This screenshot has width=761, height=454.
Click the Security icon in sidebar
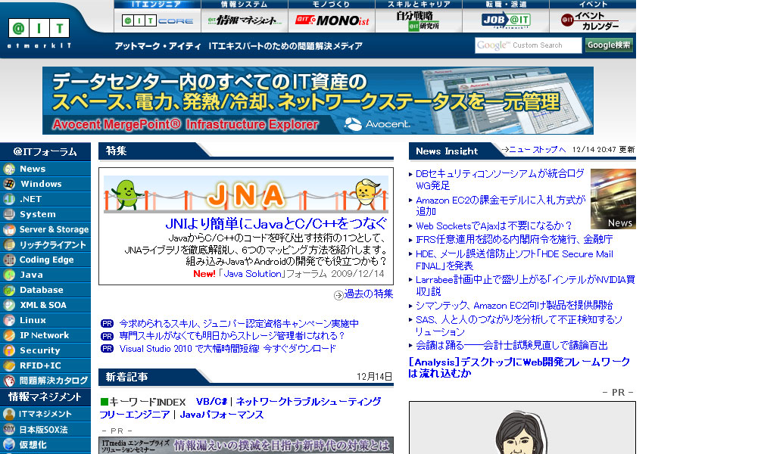[x=9, y=350]
